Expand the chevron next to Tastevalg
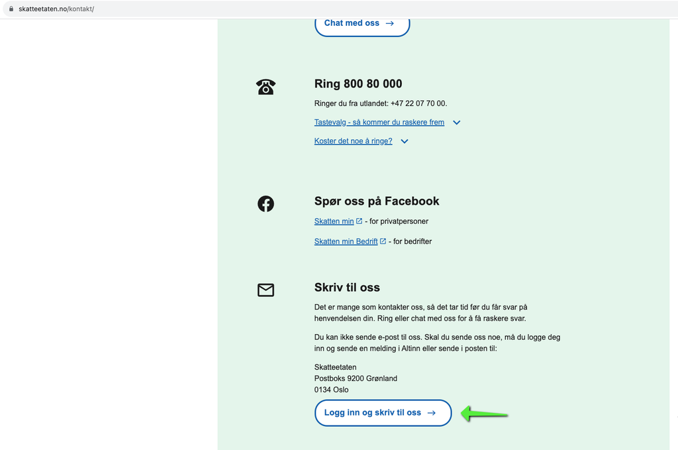The image size is (678, 450). coord(456,123)
